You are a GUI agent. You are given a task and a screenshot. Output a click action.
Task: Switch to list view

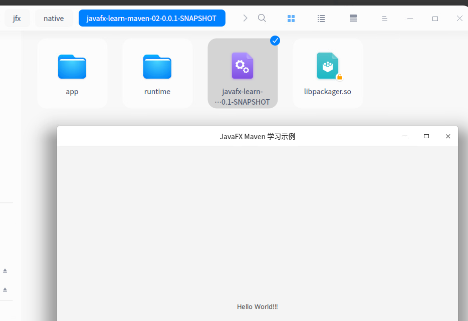(321, 19)
